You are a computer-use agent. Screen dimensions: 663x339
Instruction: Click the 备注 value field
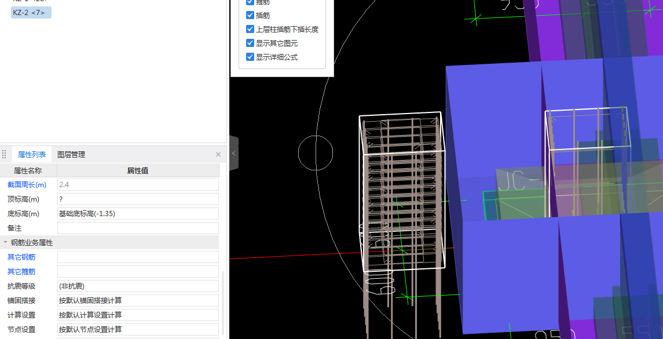[138, 228]
